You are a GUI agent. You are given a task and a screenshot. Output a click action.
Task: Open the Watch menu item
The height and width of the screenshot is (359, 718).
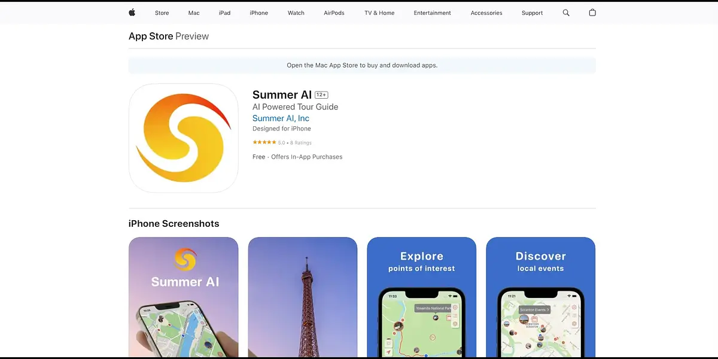[296, 13]
